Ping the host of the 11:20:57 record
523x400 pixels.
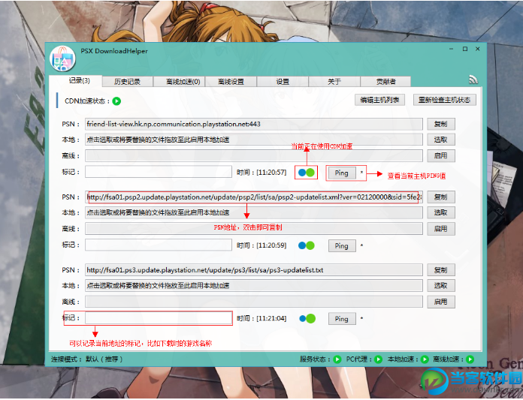pos(342,173)
